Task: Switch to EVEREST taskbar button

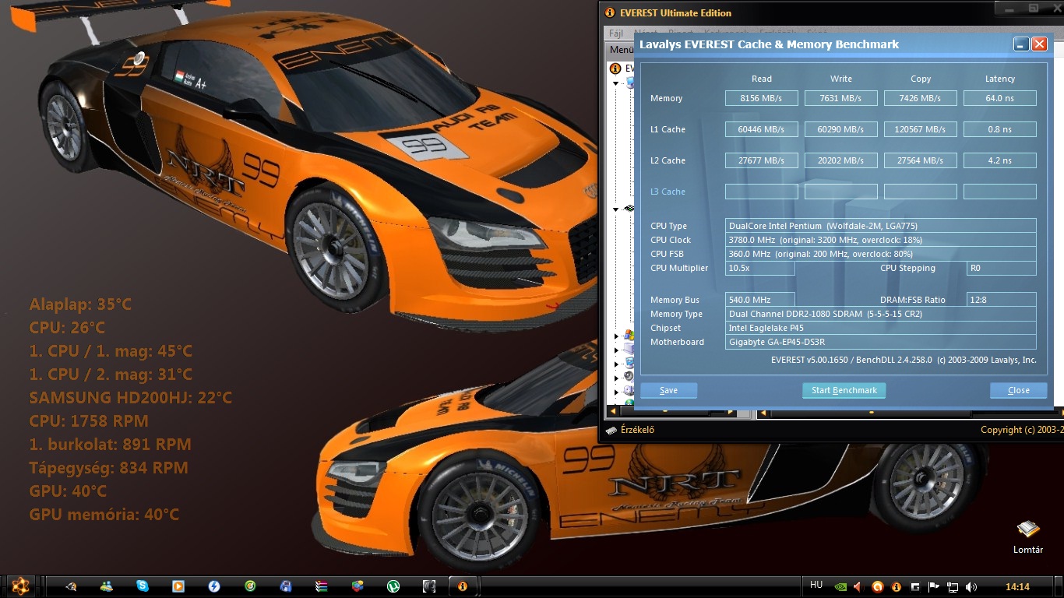Action: pos(463,586)
